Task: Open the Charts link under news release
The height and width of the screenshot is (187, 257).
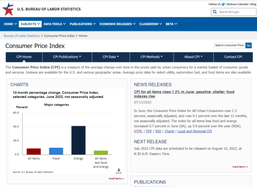Action: pos(169,131)
